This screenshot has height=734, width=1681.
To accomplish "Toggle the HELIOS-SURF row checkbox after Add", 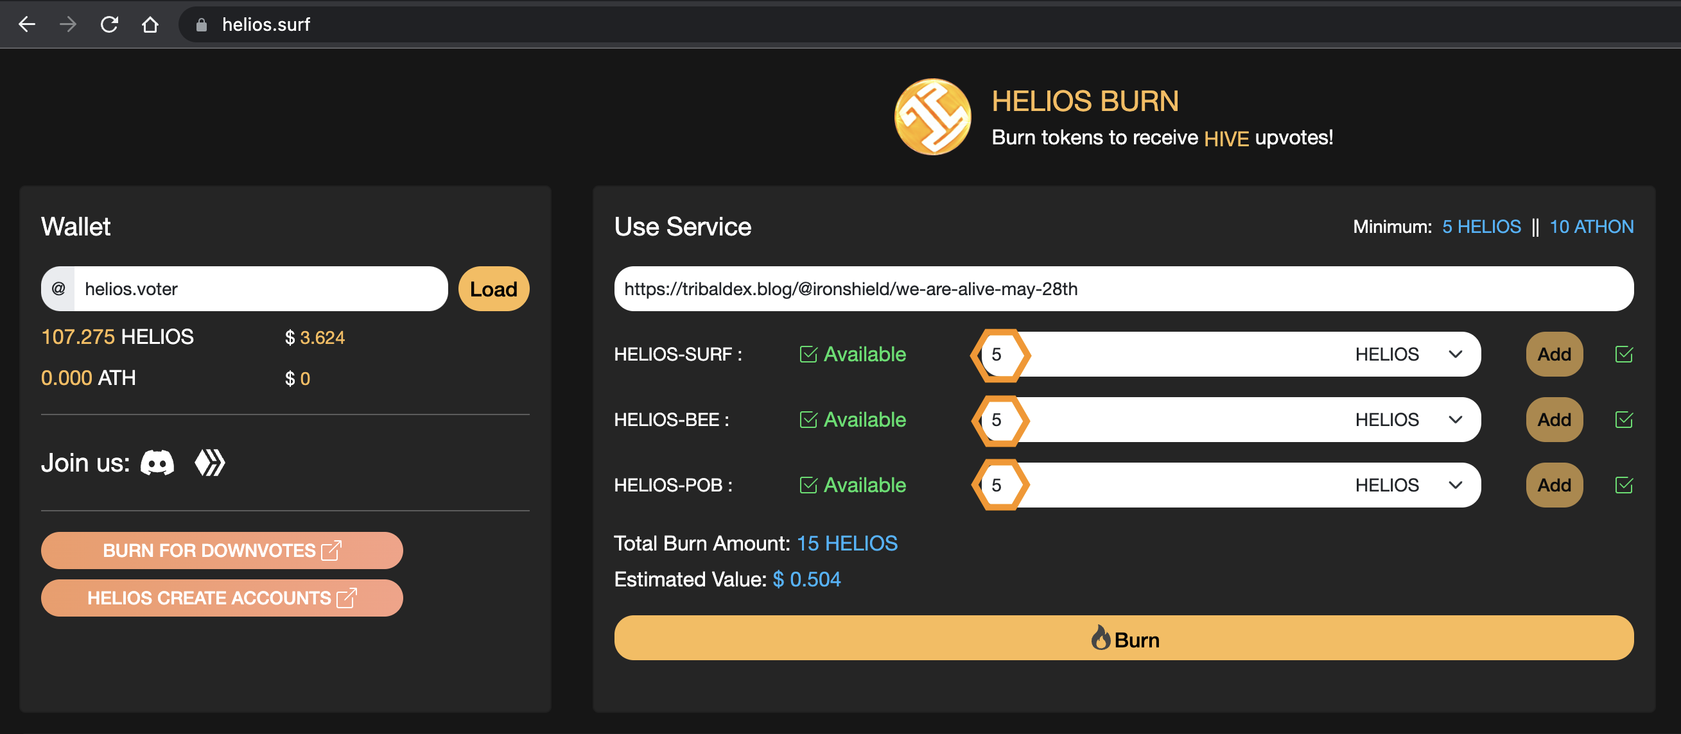I will click(1624, 354).
